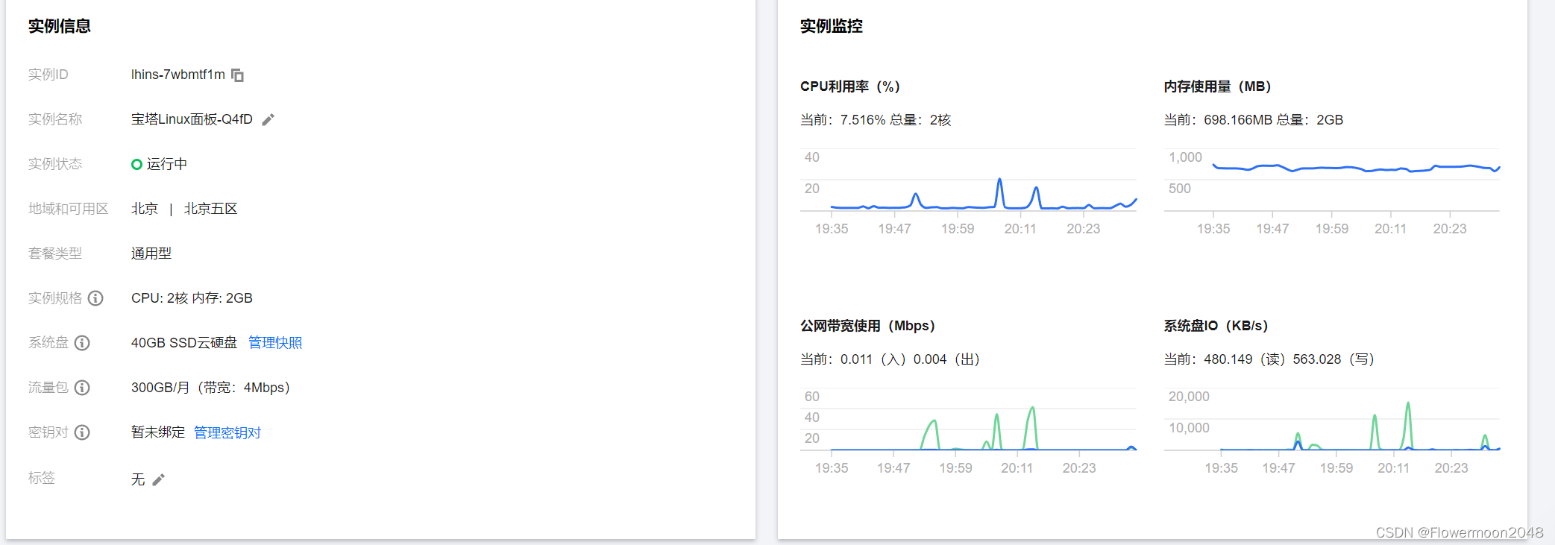Click the region value 北京五区
The image size is (1555, 545).
tap(211, 209)
